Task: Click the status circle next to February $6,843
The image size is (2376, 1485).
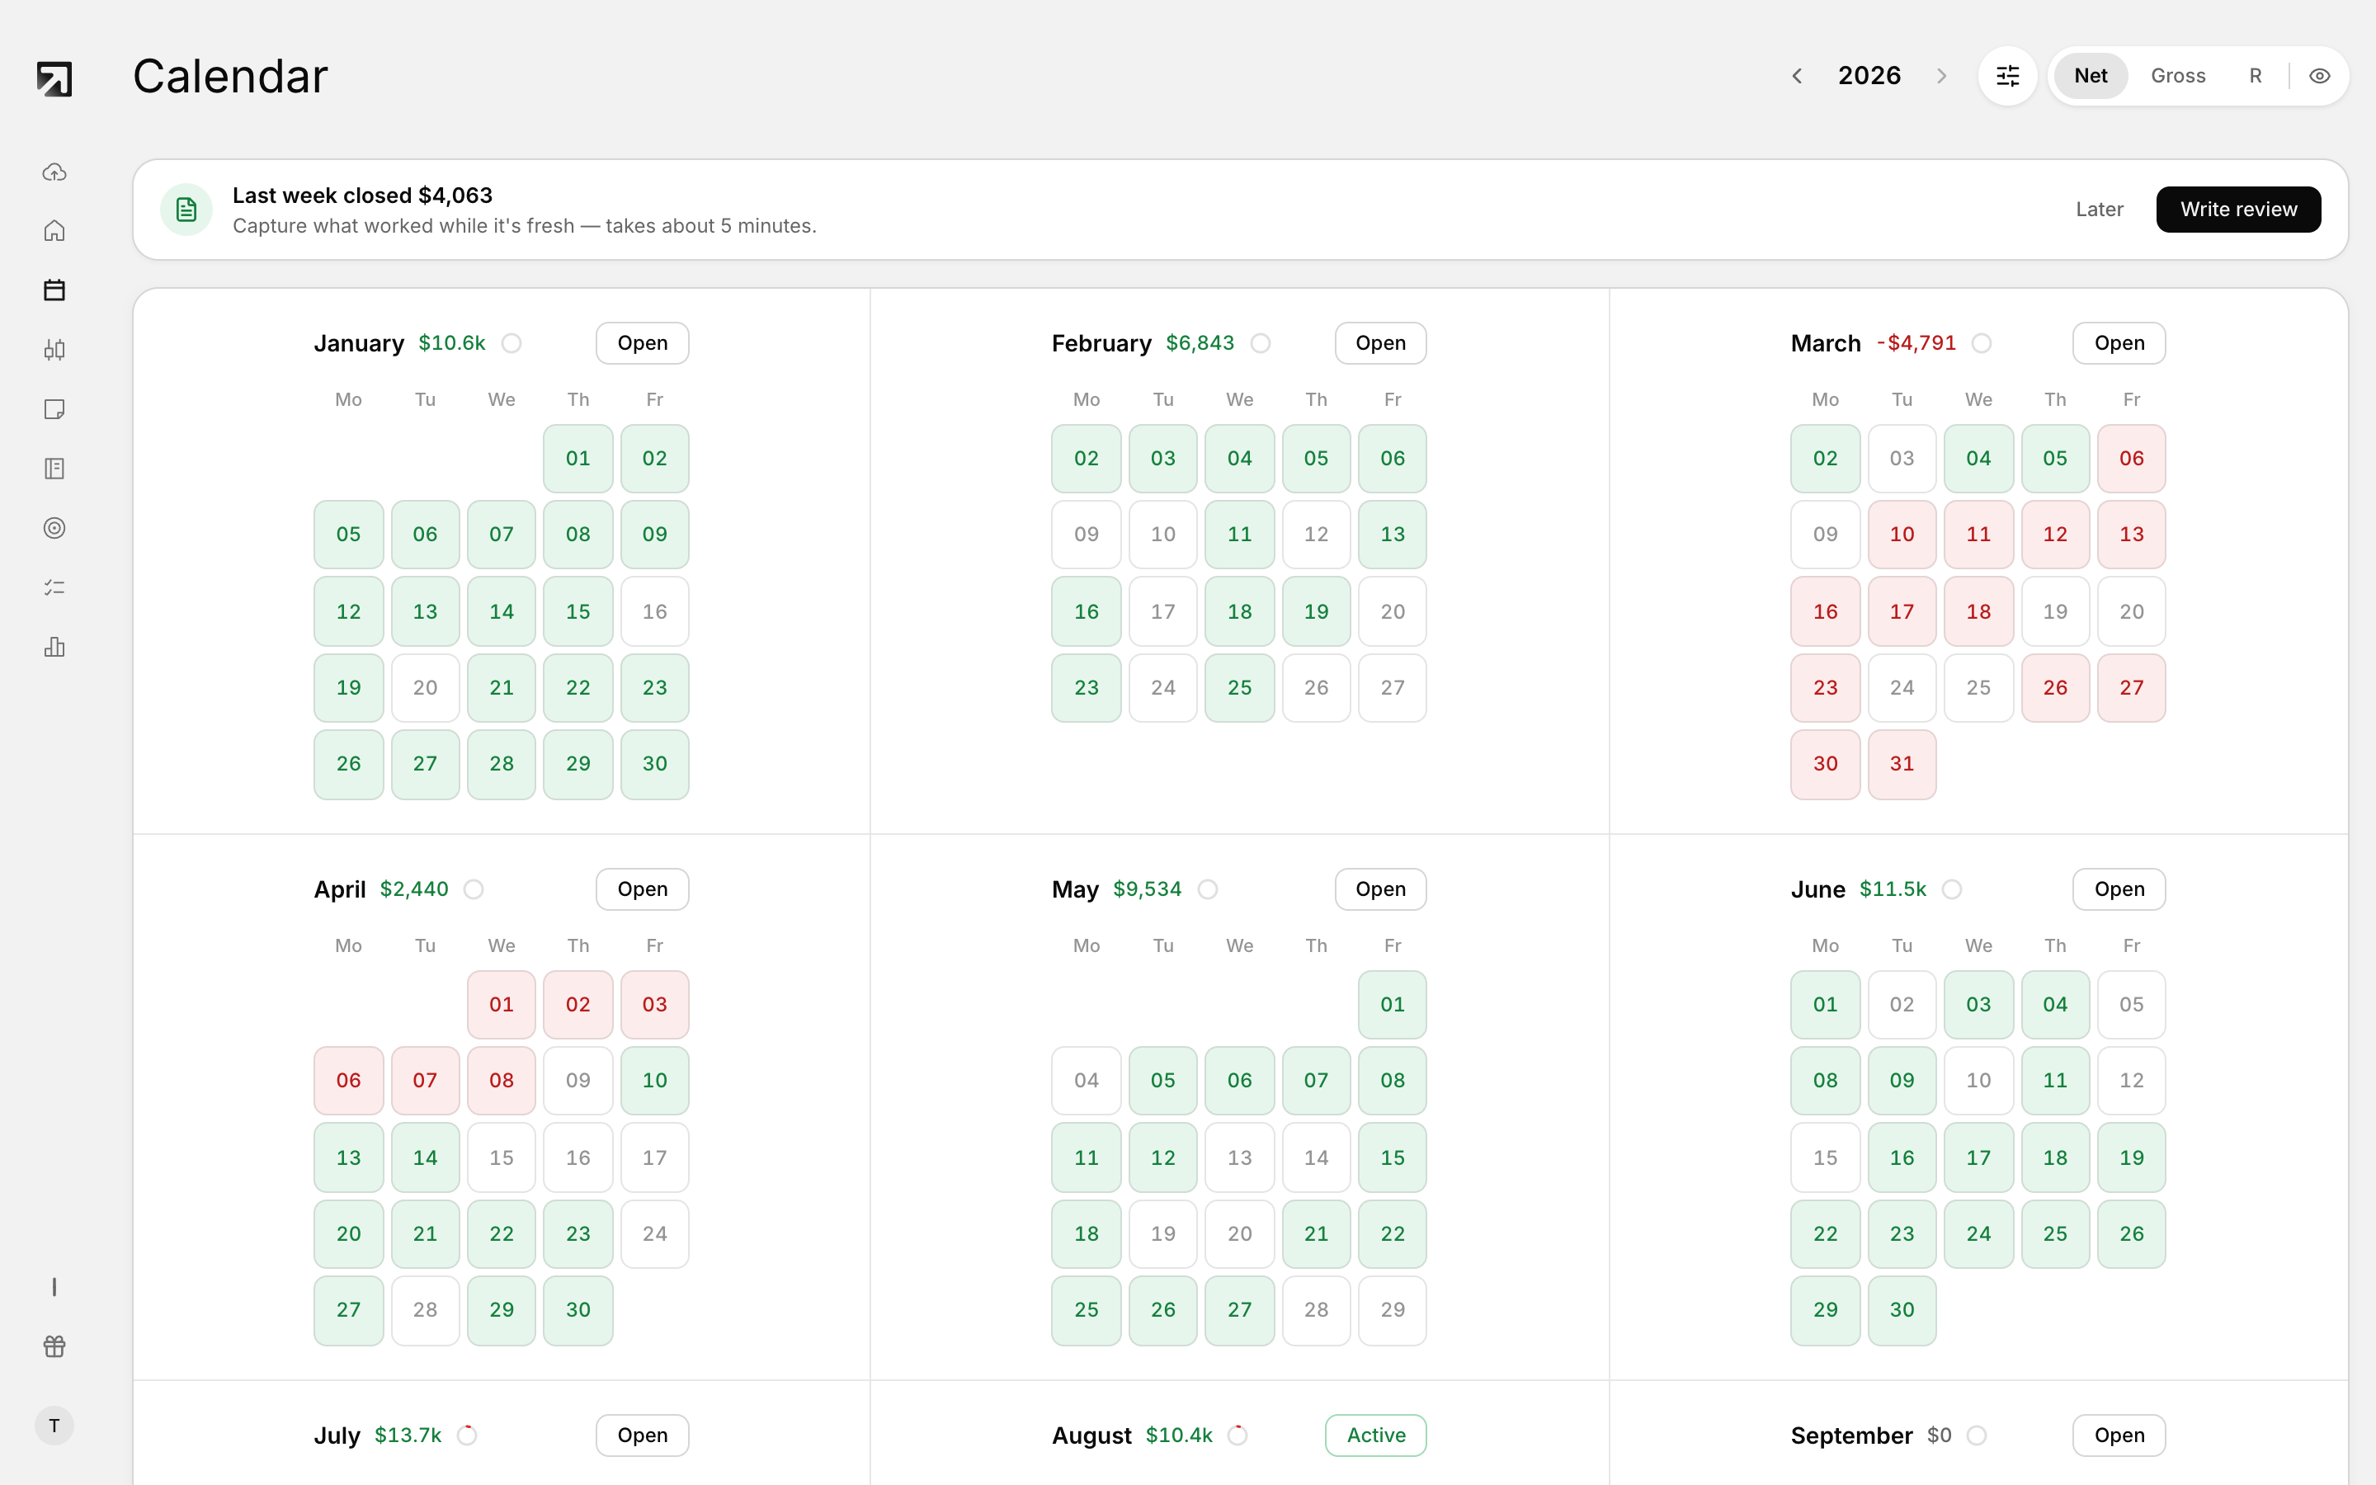Action: pyautogui.click(x=1261, y=344)
